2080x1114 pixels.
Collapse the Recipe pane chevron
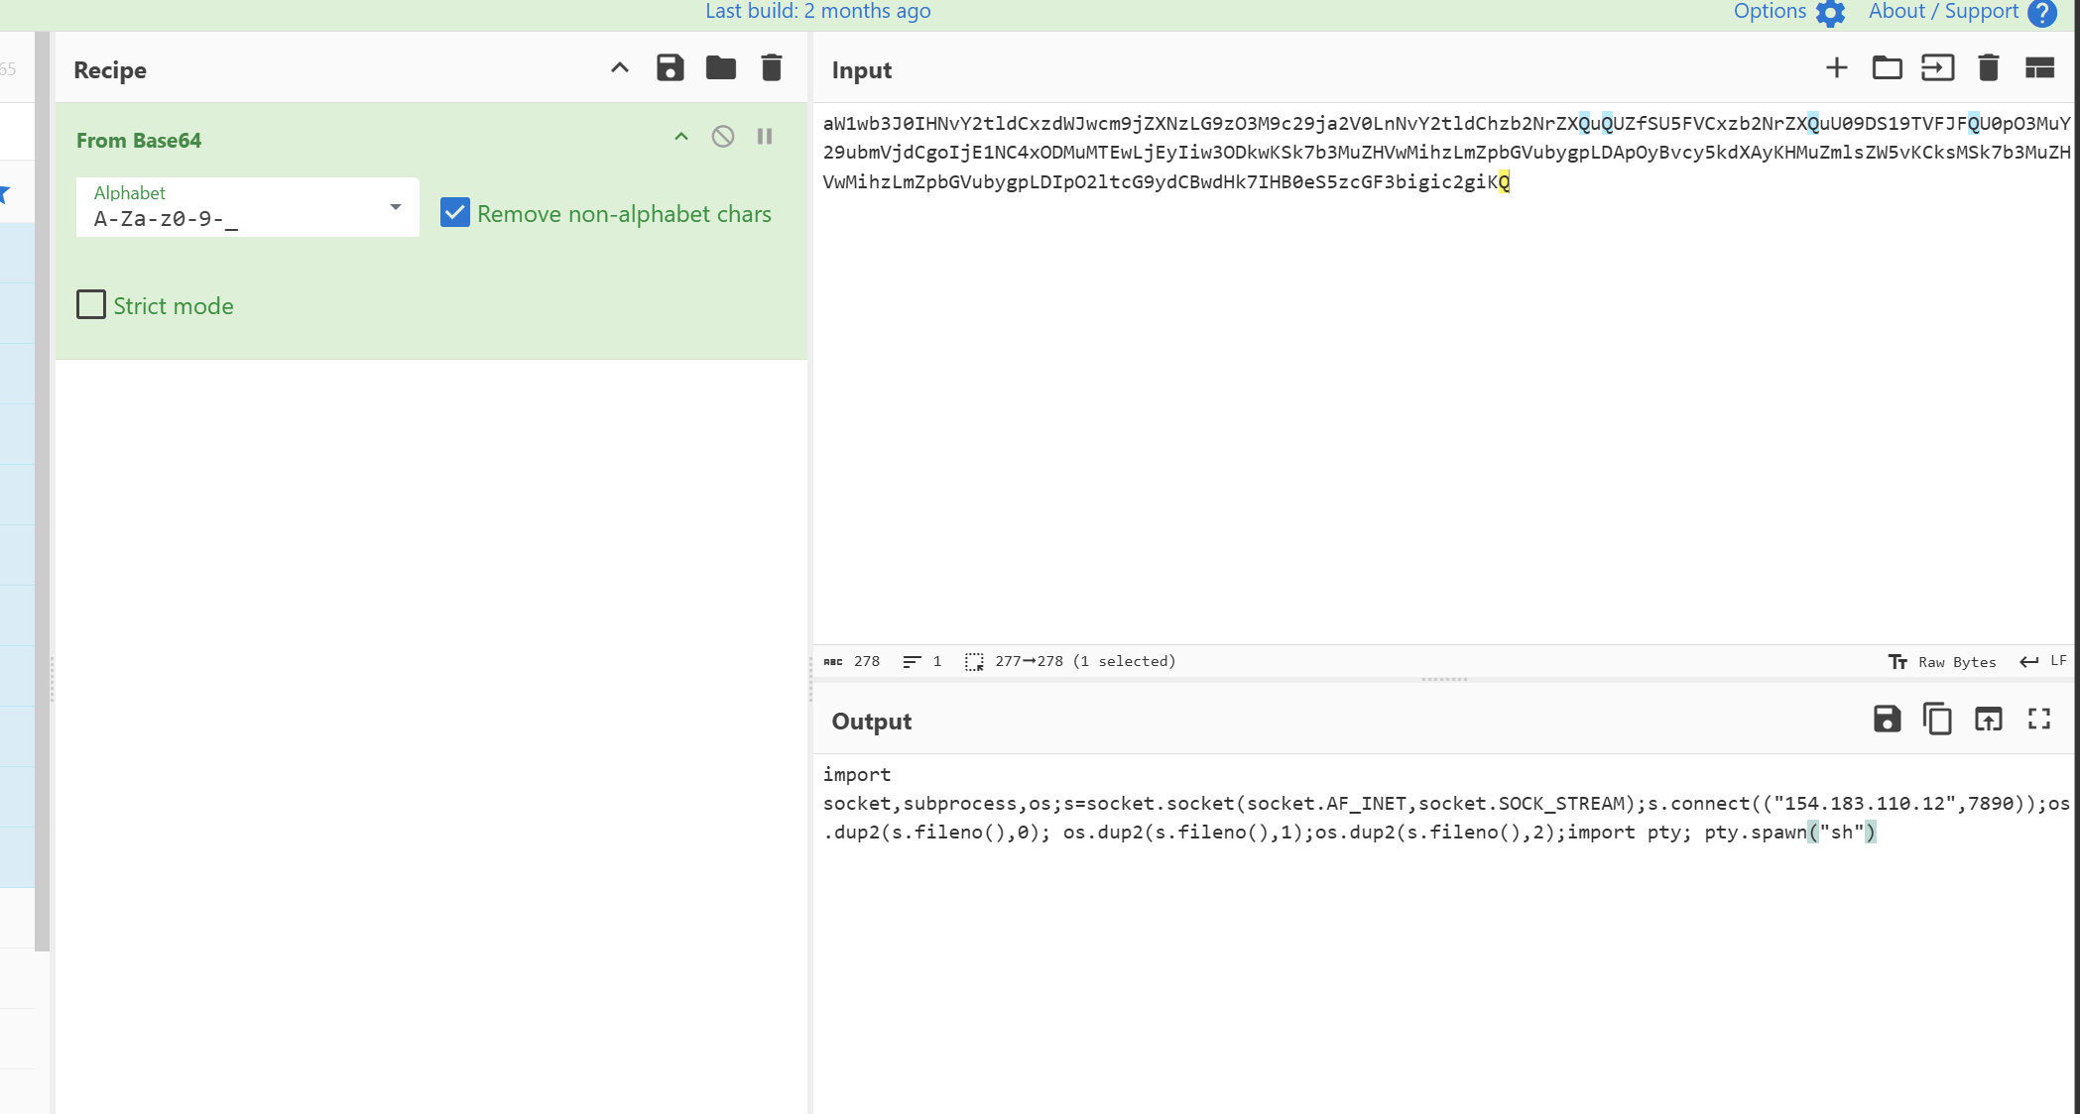(x=620, y=68)
